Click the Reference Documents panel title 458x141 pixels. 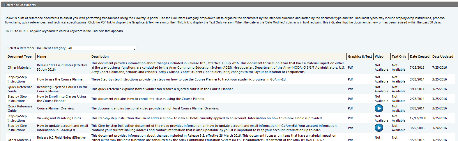pyautogui.click(x=20, y=5)
